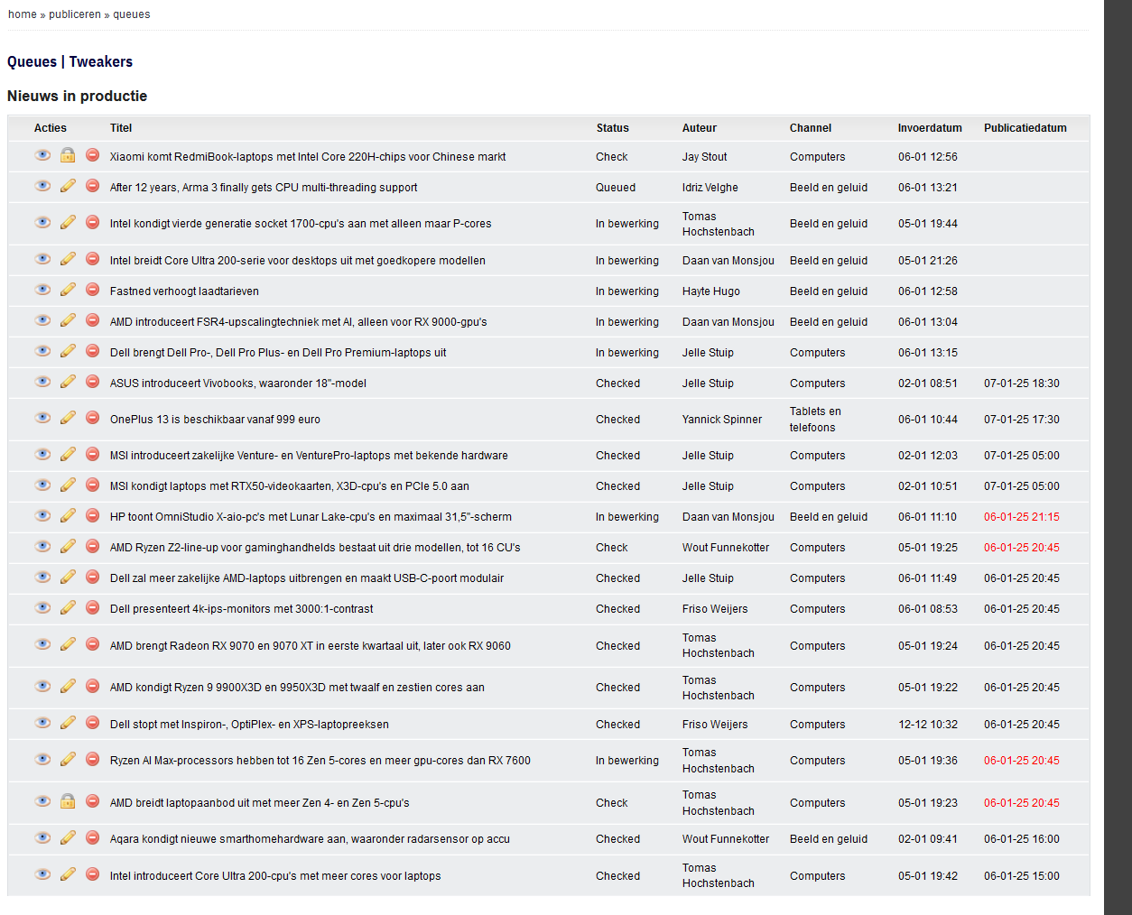The width and height of the screenshot is (1132, 915).
Task: Edit the AMD FSR4-upscalingtechniek article
Action: point(68,320)
